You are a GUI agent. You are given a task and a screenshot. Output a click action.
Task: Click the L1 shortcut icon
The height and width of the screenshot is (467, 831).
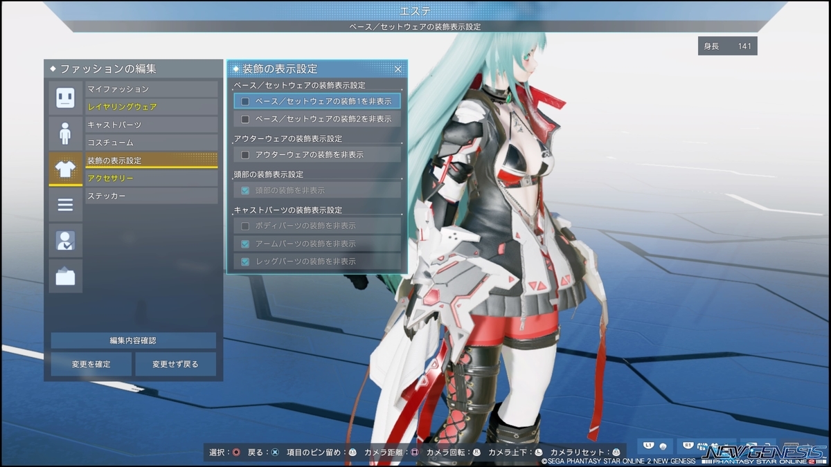649,447
